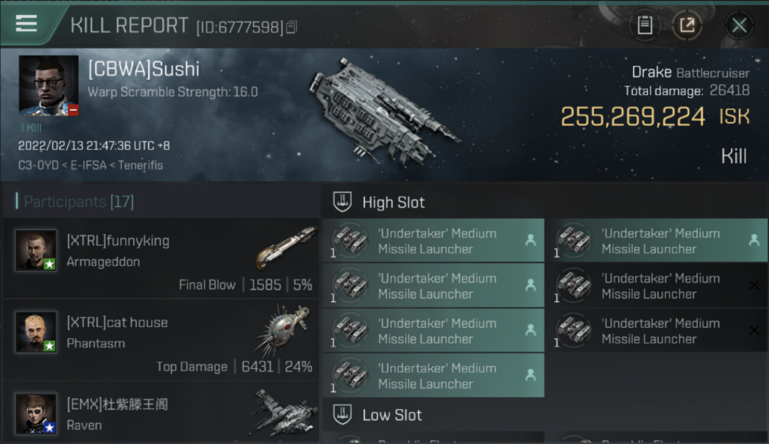Open the Raven pilot's portrait

tap(36, 413)
